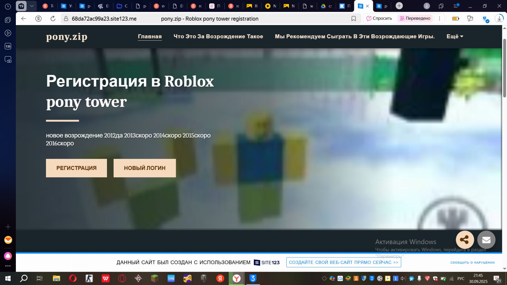Open the screenshot camera icon in sidebar
This screenshot has height=285, width=507.
(x=8, y=60)
